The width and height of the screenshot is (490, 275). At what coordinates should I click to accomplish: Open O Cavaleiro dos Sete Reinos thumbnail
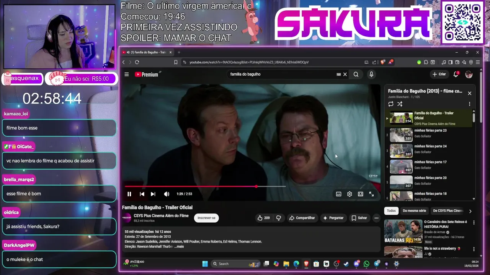pyautogui.click(x=403, y=231)
